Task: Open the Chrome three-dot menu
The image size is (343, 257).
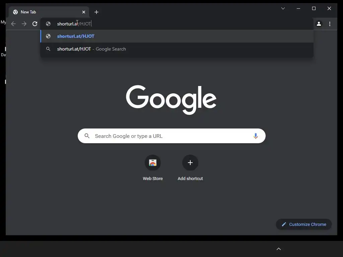Action: [330, 24]
